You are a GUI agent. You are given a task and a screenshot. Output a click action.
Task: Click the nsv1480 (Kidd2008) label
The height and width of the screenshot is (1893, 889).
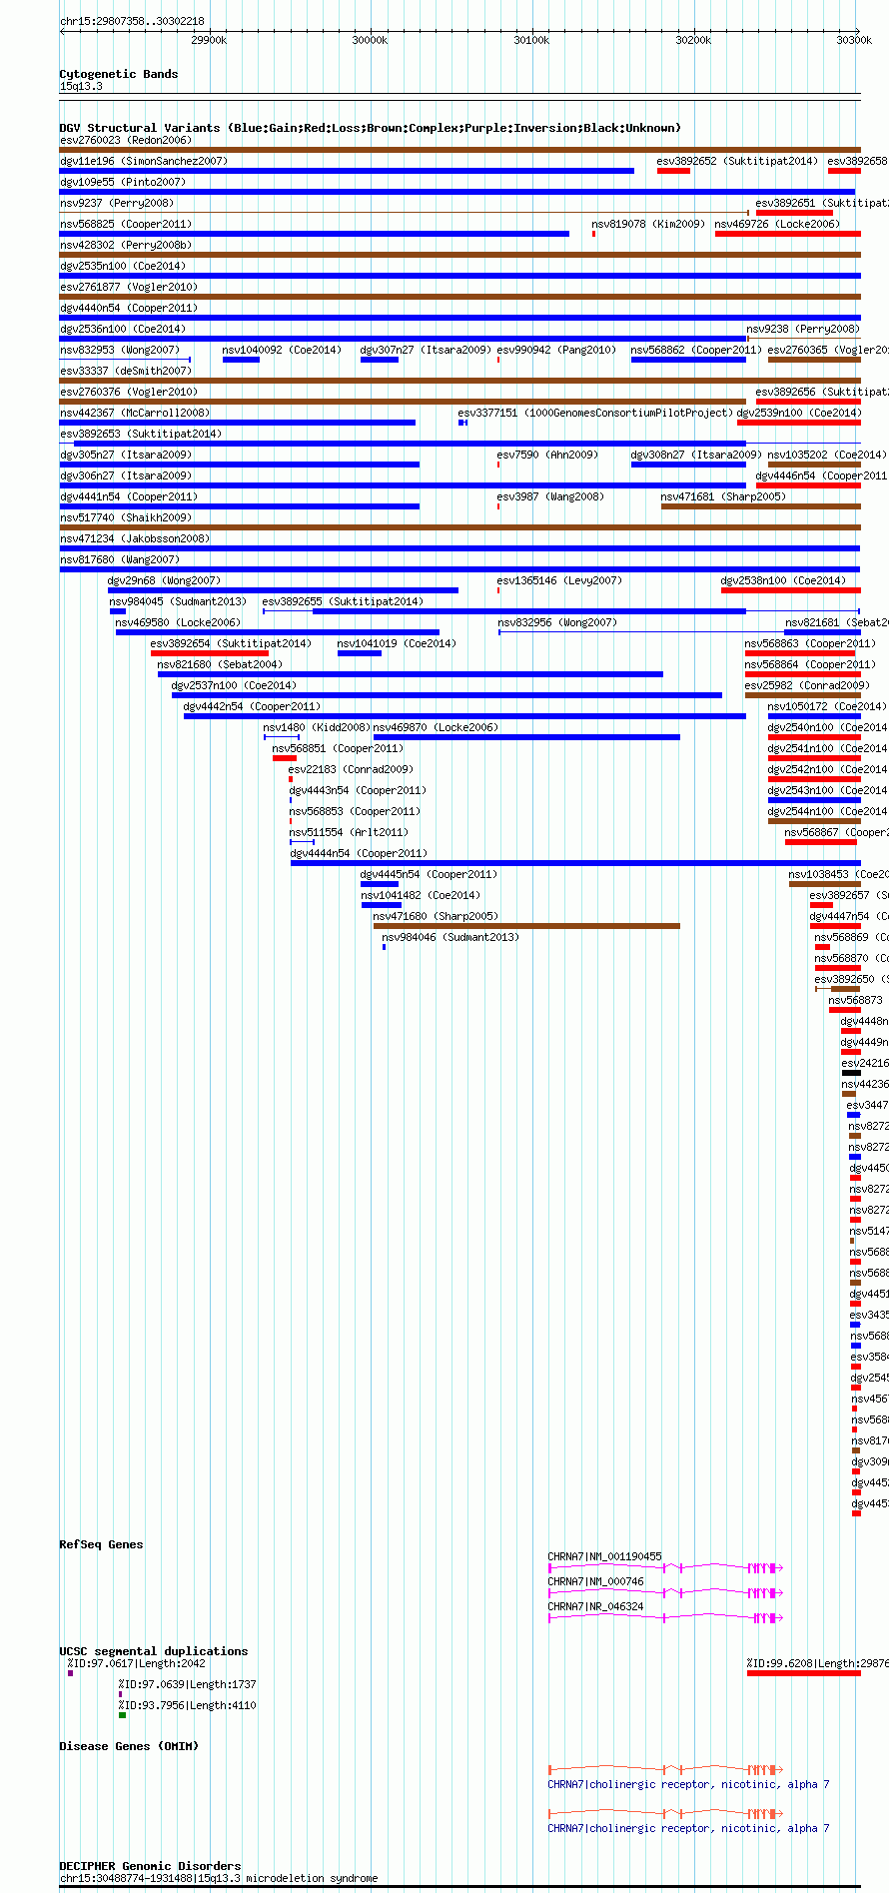click(x=317, y=727)
